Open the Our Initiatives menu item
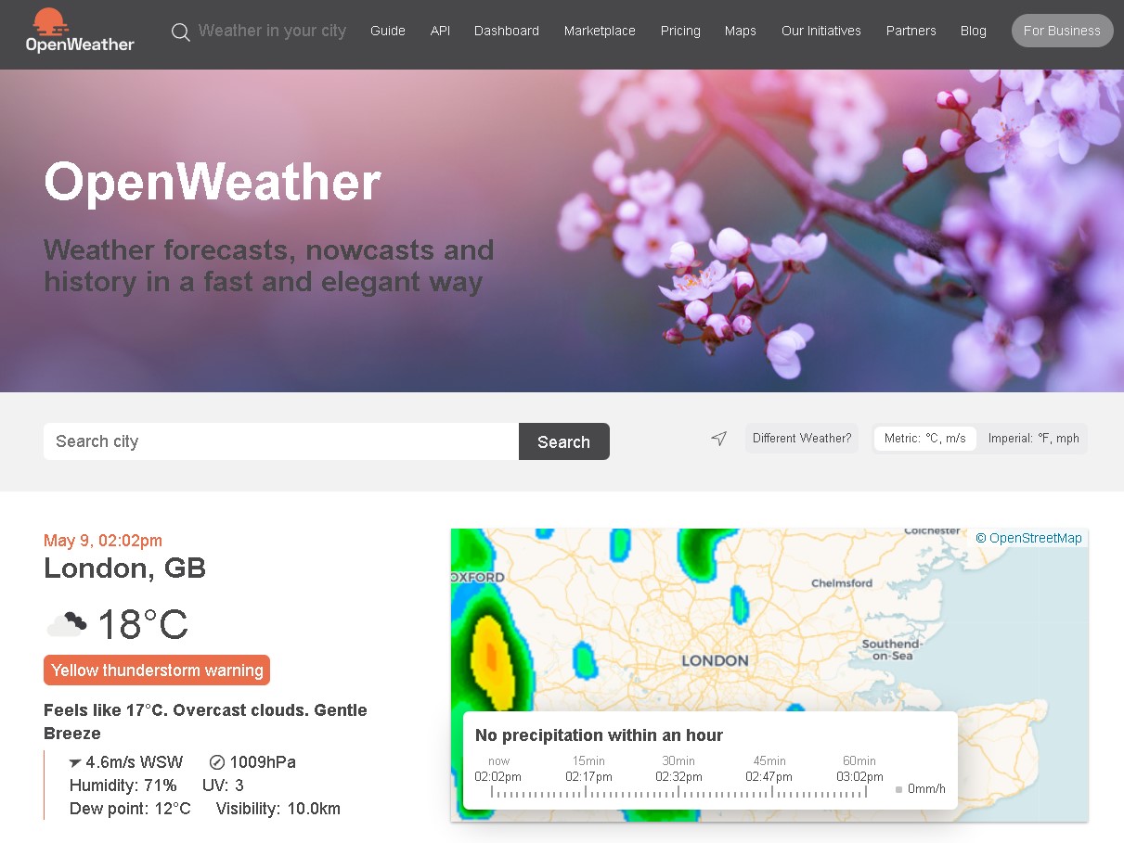Viewport: 1124px width, 843px height. pos(821,31)
